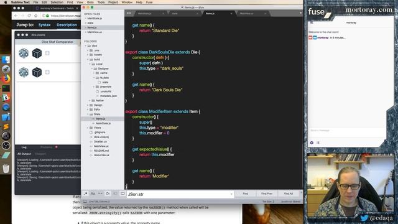Toggle highlight matches option
The image size is (398, 224).
[x=123, y=194]
